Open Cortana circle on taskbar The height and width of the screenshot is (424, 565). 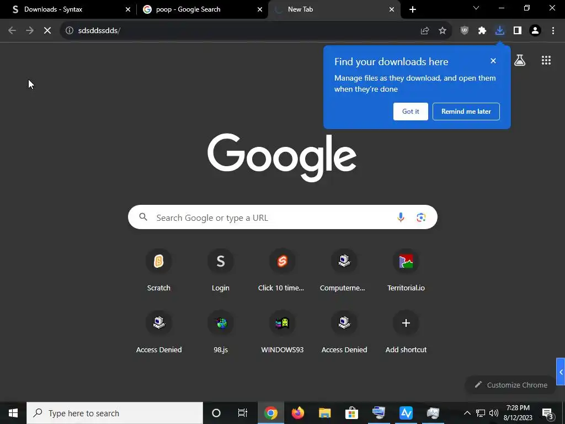[x=216, y=413]
